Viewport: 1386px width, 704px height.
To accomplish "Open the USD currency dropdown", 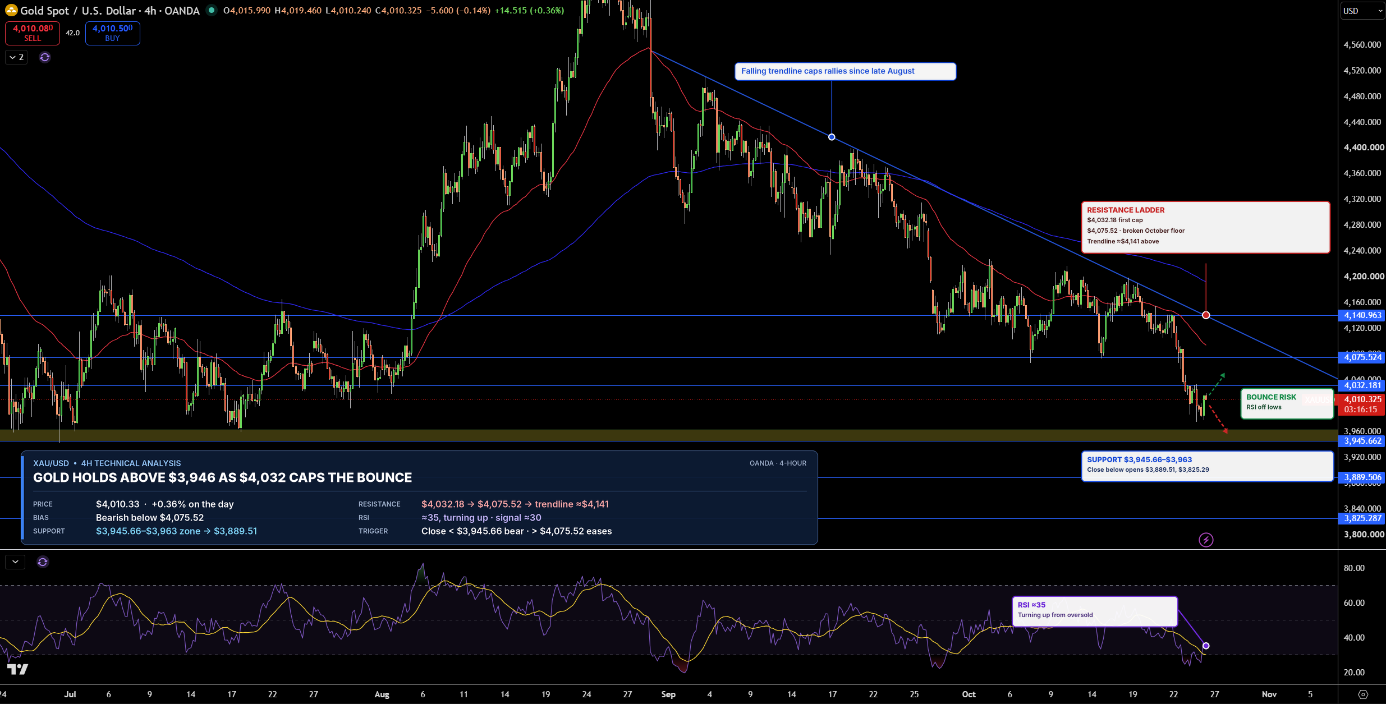I will pos(1362,11).
